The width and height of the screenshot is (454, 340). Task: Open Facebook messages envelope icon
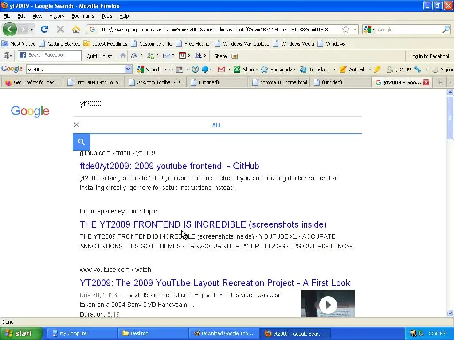(x=167, y=56)
